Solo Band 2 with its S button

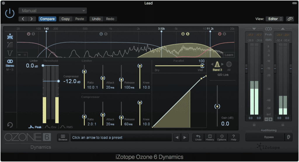(x=106, y=34)
